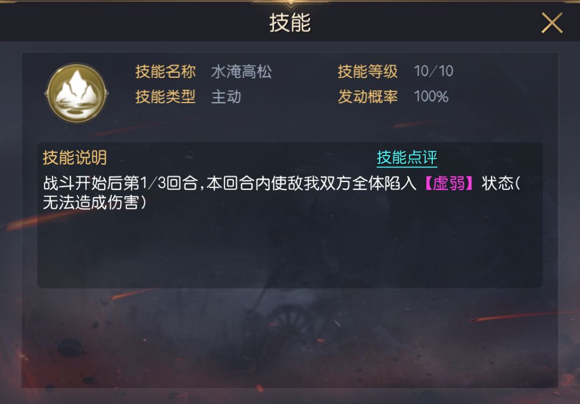This screenshot has width=580, height=404.
Task: Tap the 水淹高松 mountain skill icon
Action: pos(77,93)
